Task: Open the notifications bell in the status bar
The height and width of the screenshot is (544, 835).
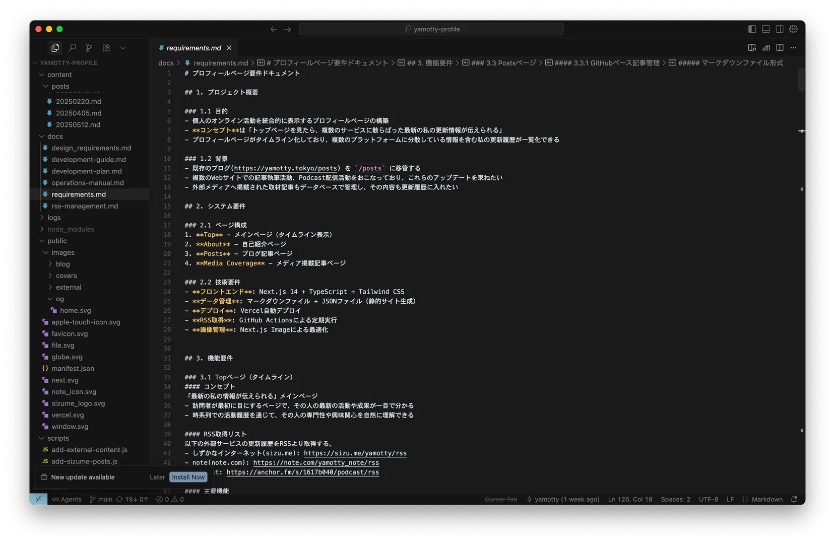Action: (x=794, y=499)
